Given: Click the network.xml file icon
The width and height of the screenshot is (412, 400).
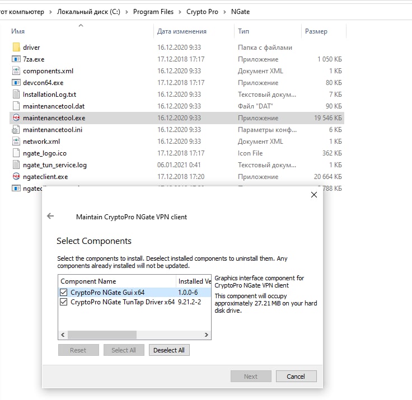Looking at the screenshot, I should 16,142.
